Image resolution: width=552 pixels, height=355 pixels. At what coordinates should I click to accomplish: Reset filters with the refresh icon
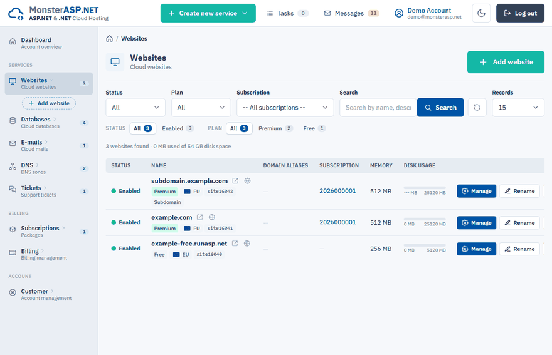(x=477, y=108)
